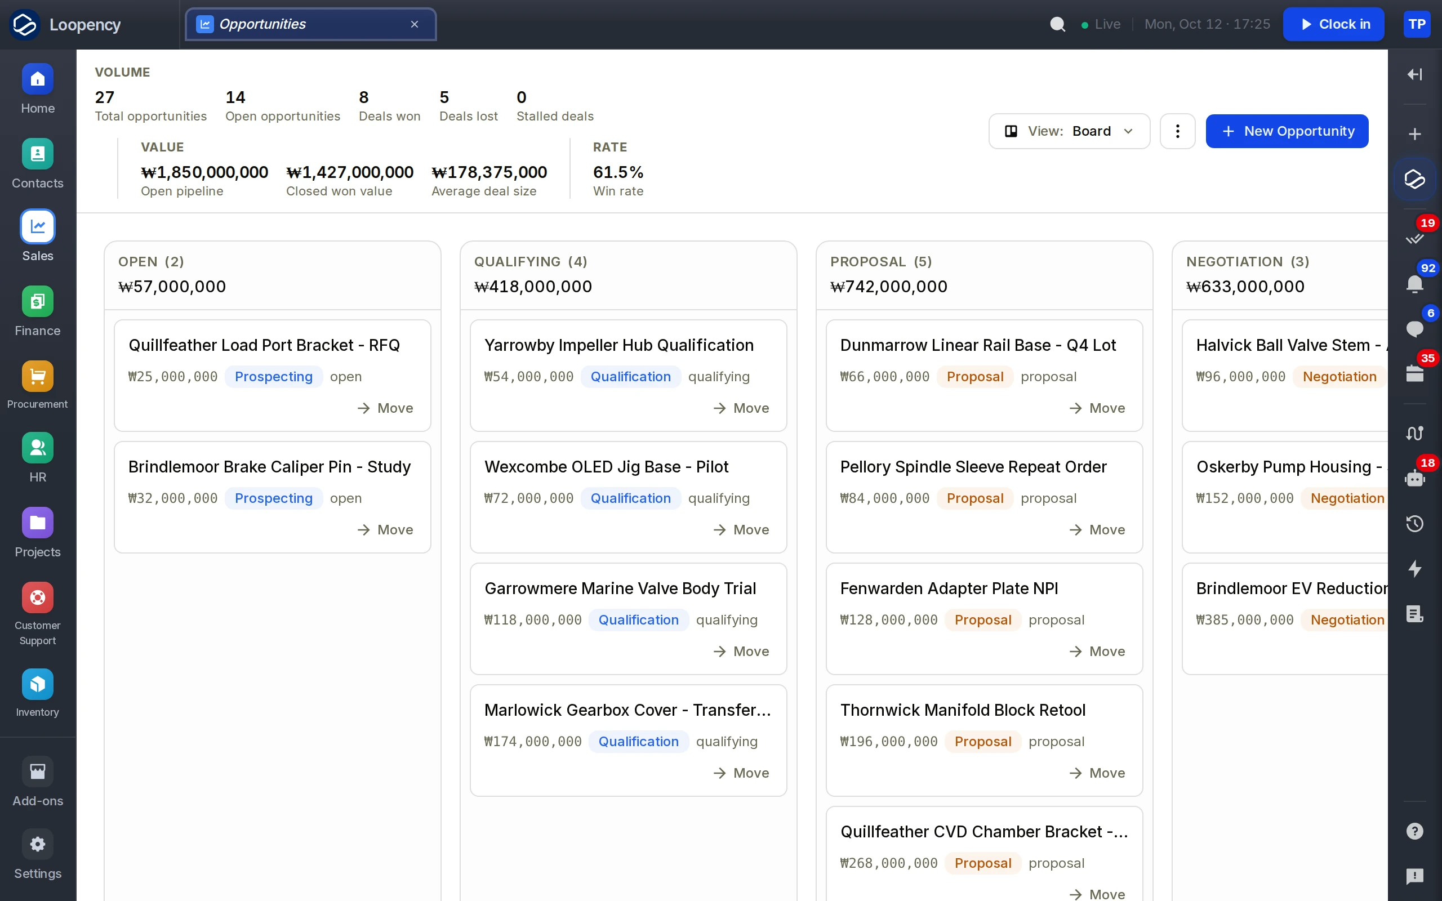Open the three-dot more options menu

pos(1177,131)
